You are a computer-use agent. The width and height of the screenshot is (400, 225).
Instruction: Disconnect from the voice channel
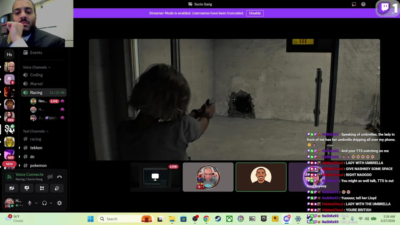click(x=59, y=177)
